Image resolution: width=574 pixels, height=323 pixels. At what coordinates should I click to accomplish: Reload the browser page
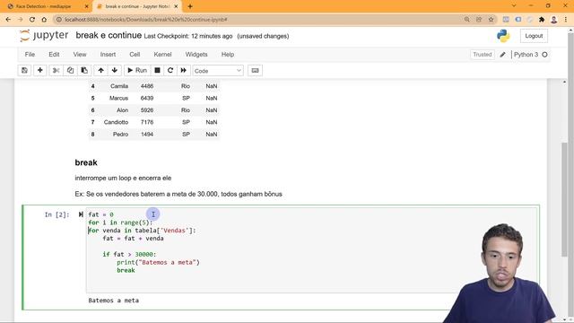[x=32, y=20]
